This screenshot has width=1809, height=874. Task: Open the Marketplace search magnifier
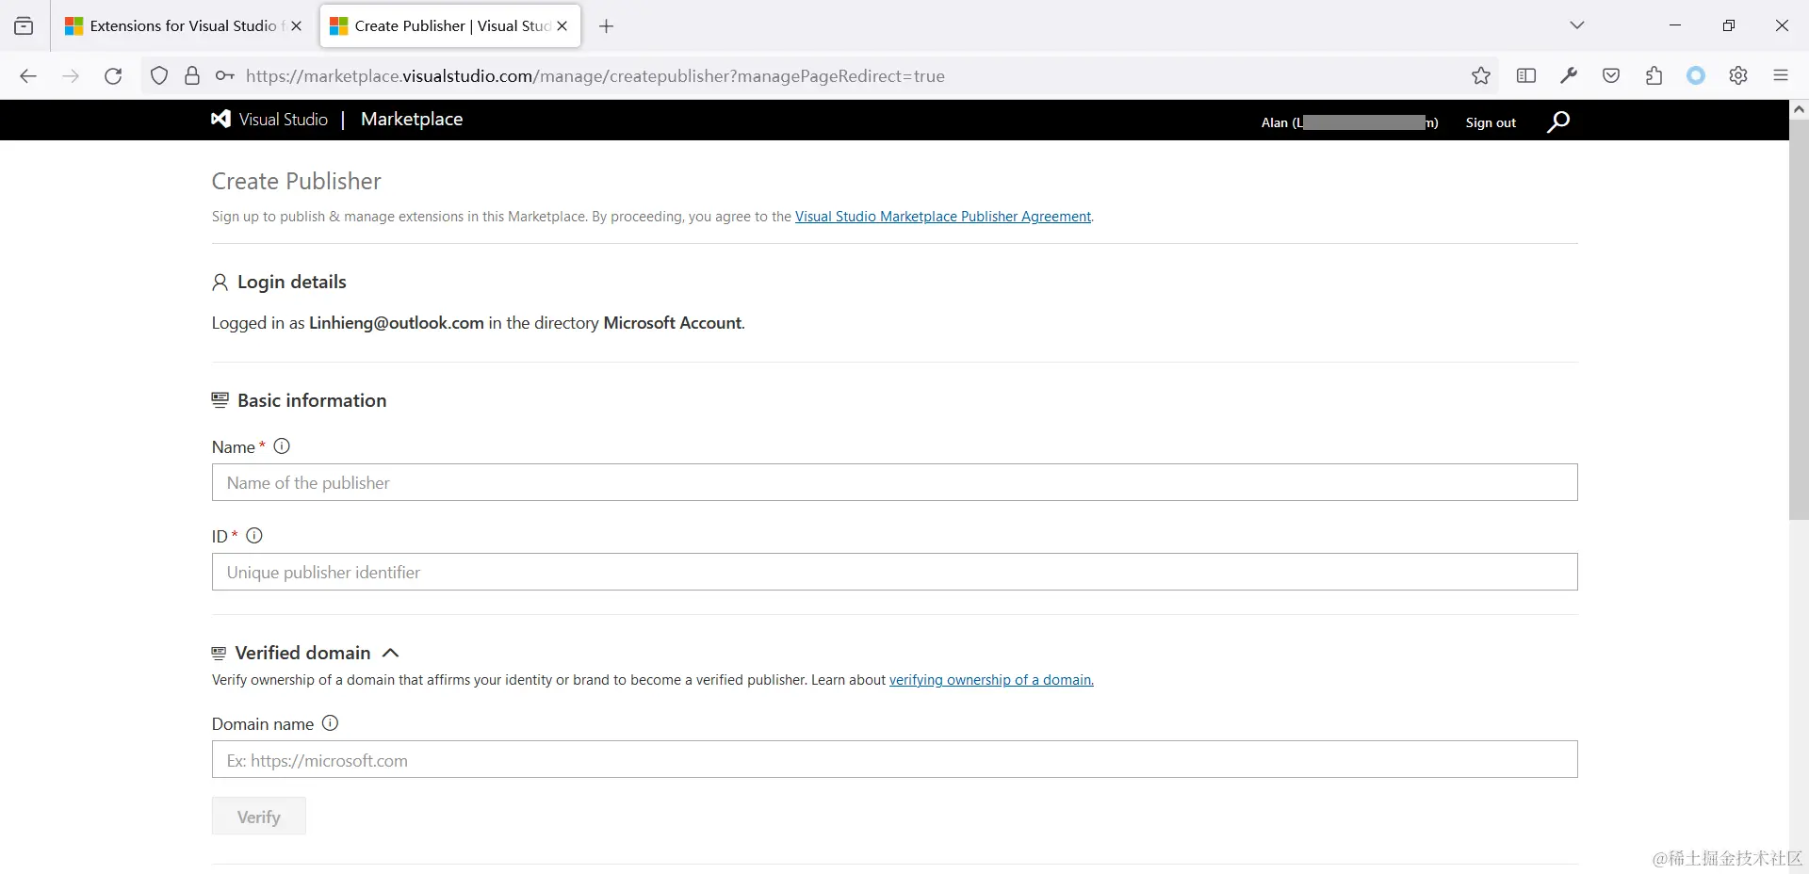(1558, 121)
